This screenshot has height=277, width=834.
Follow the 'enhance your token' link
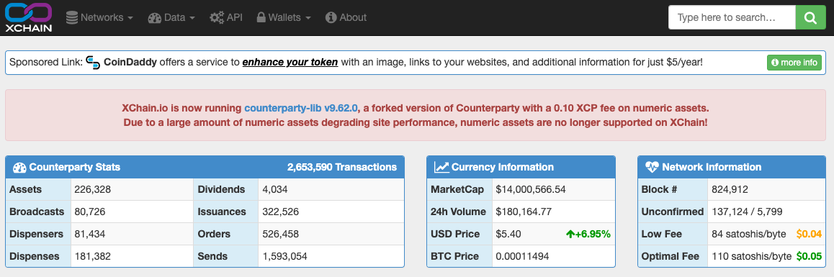[x=290, y=63]
